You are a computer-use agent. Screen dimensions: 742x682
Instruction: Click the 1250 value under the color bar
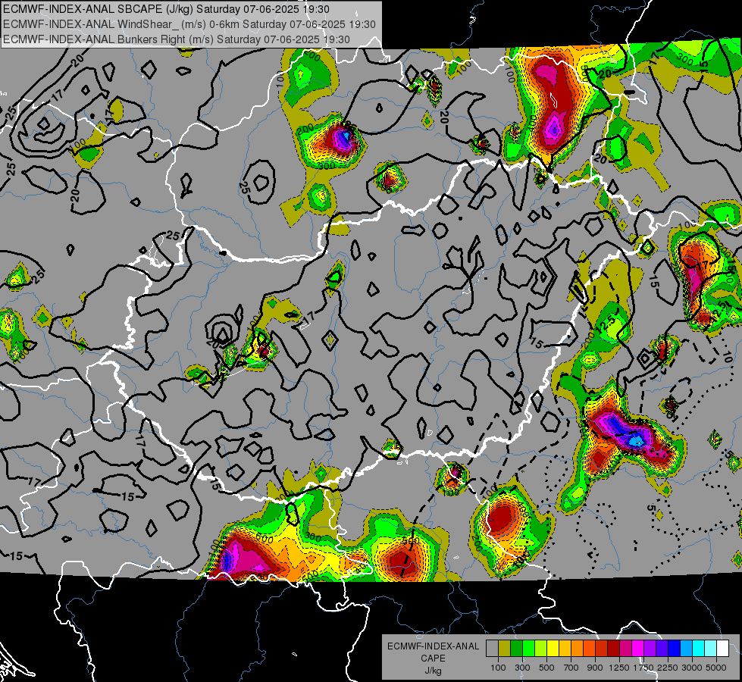tap(619, 668)
